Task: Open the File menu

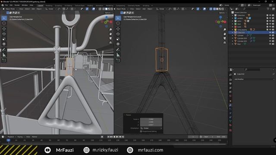Action: tap(6, 5)
